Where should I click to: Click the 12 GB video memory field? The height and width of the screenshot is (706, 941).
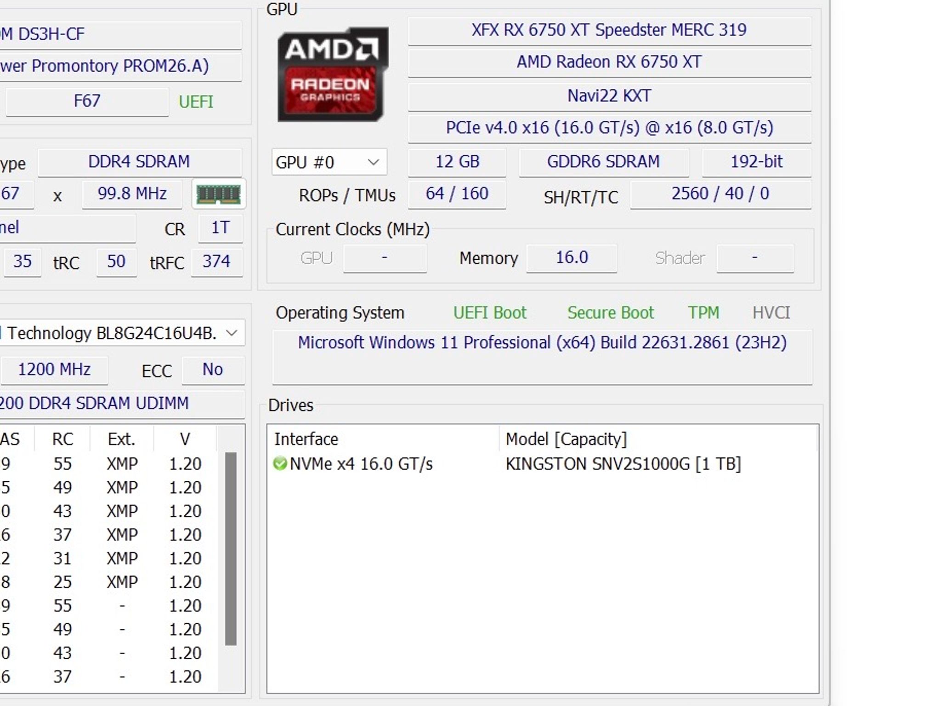point(457,162)
